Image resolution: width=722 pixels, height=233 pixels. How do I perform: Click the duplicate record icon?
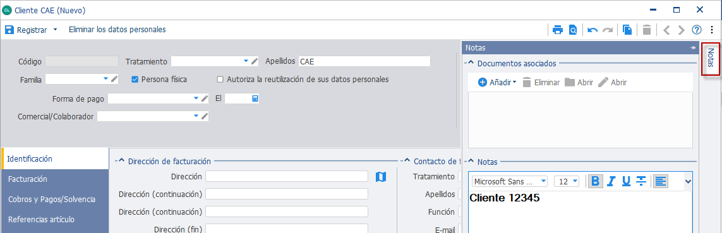627,30
